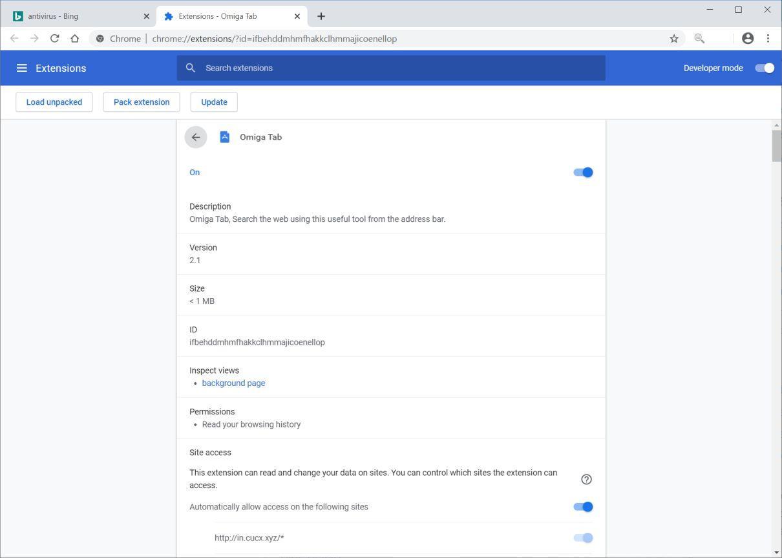The width and height of the screenshot is (782, 558).
Task: Close the antivirus - Bing tab
Action: (x=146, y=16)
